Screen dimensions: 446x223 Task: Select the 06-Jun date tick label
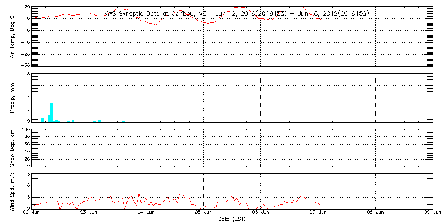click(x=261, y=213)
